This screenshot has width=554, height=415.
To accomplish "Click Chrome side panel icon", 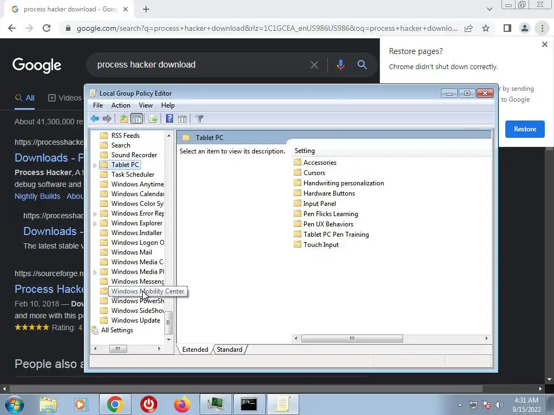I will (x=507, y=28).
